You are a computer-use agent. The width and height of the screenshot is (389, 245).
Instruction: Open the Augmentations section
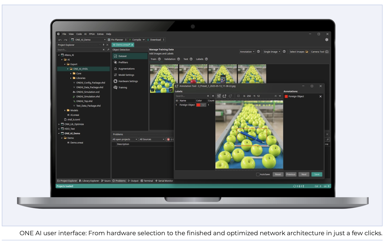click(126, 69)
